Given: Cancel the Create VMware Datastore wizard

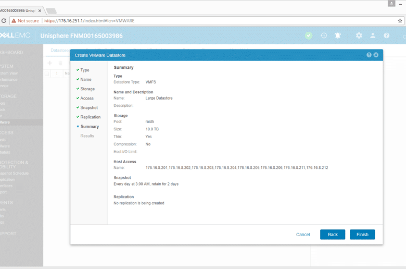Looking at the screenshot, I should point(303,235).
